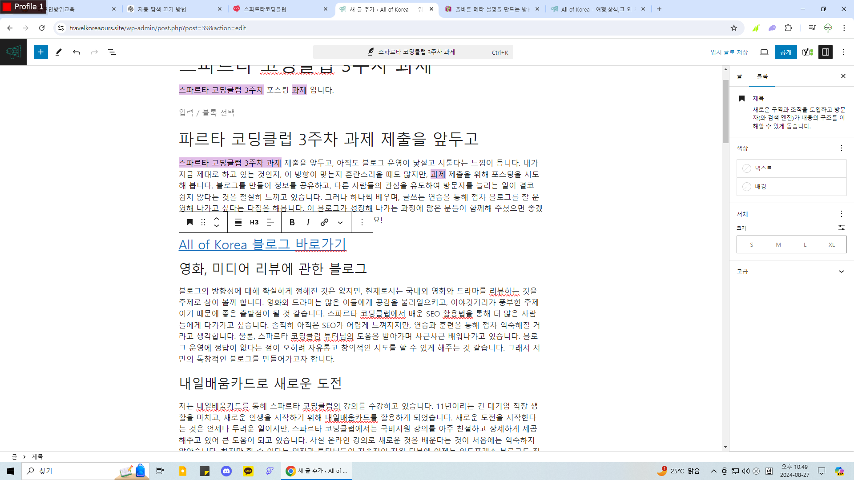
Task: Click the address bar URL
Action: pyautogui.click(x=158, y=28)
